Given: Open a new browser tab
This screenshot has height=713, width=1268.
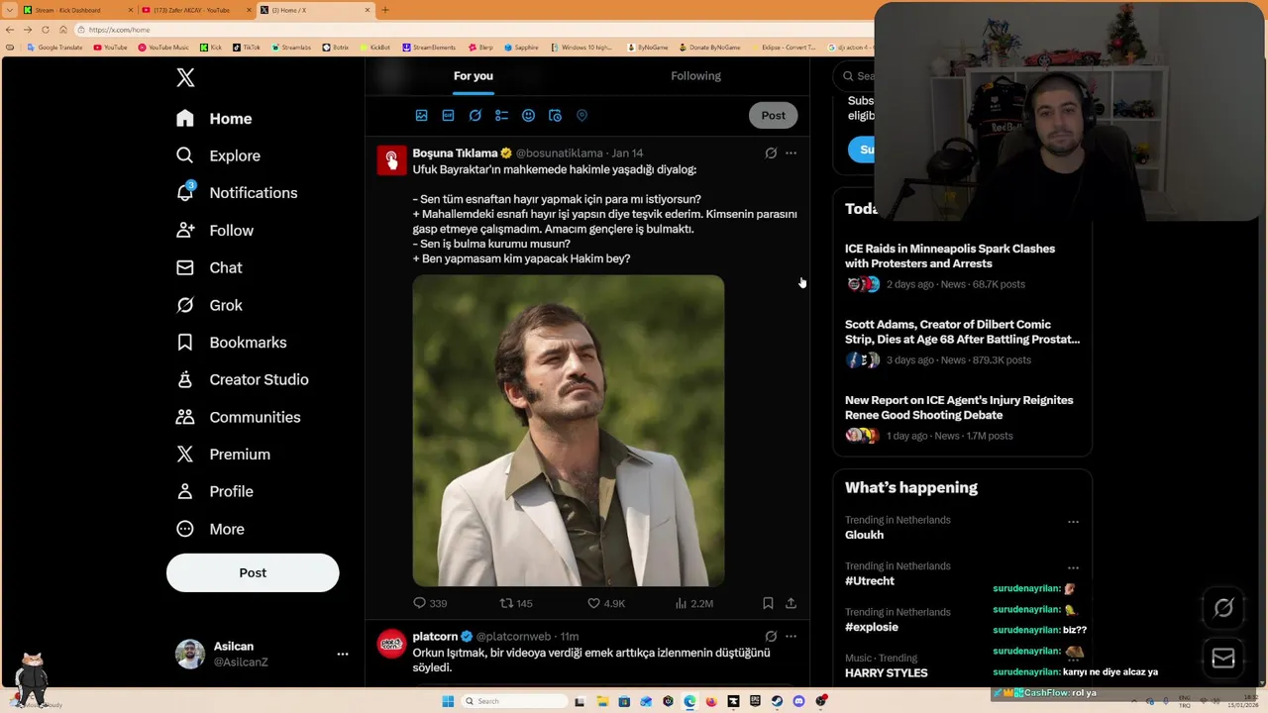Looking at the screenshot, I should pos(385,10).
